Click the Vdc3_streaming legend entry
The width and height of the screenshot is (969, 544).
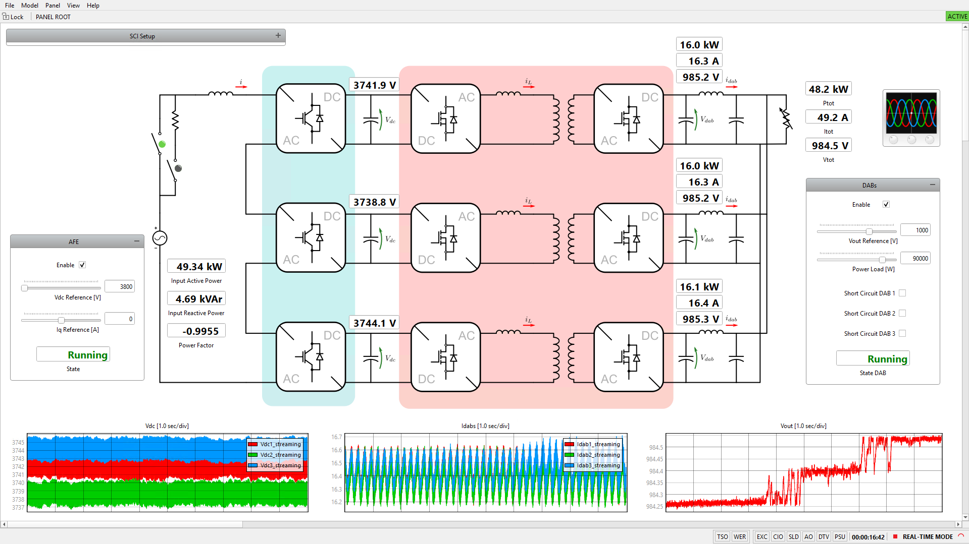[x=275, y=465]
